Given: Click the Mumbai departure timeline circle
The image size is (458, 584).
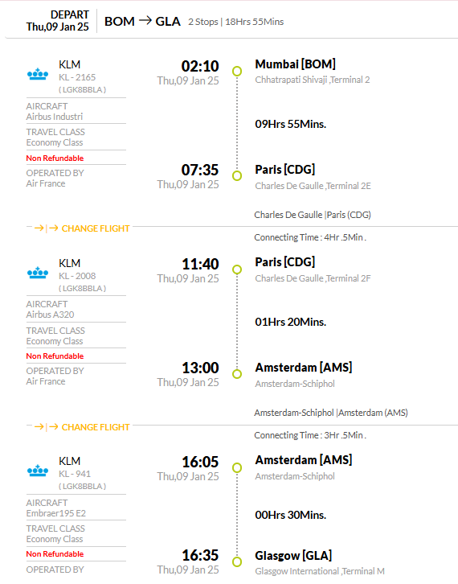Looking at the screenshot, I should pos(237,71).
